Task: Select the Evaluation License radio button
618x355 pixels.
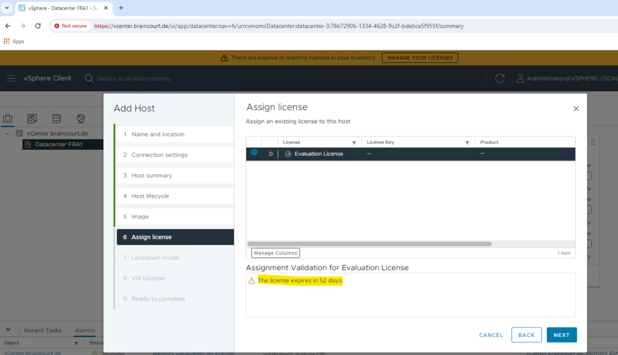Action: (x=254, y=152)
